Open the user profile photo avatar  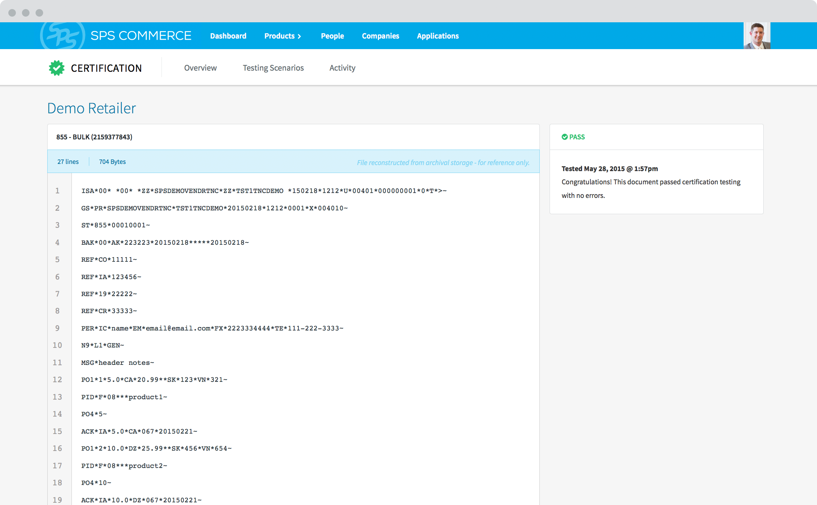pyautogui.click(x=757, y=36)
